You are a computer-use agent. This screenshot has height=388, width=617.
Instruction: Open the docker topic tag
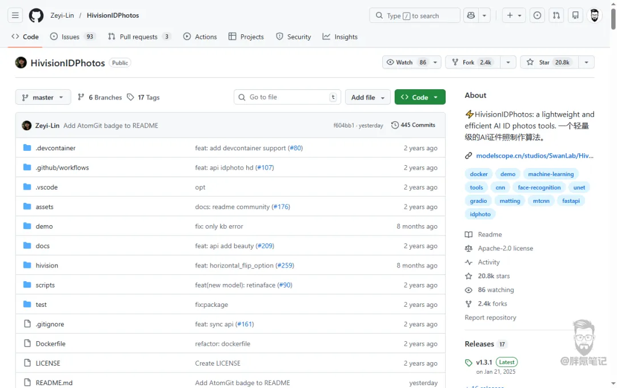coord(479,174)
